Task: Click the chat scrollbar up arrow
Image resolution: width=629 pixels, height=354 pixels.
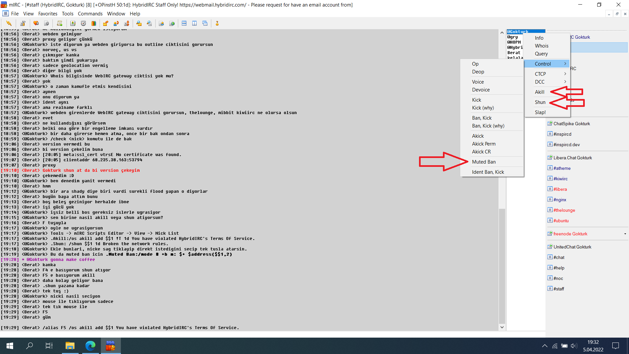Action: click(502, 32)
